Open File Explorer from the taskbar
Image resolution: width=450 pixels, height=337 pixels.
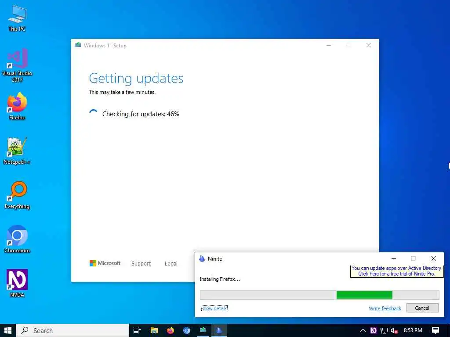[154, 330]
